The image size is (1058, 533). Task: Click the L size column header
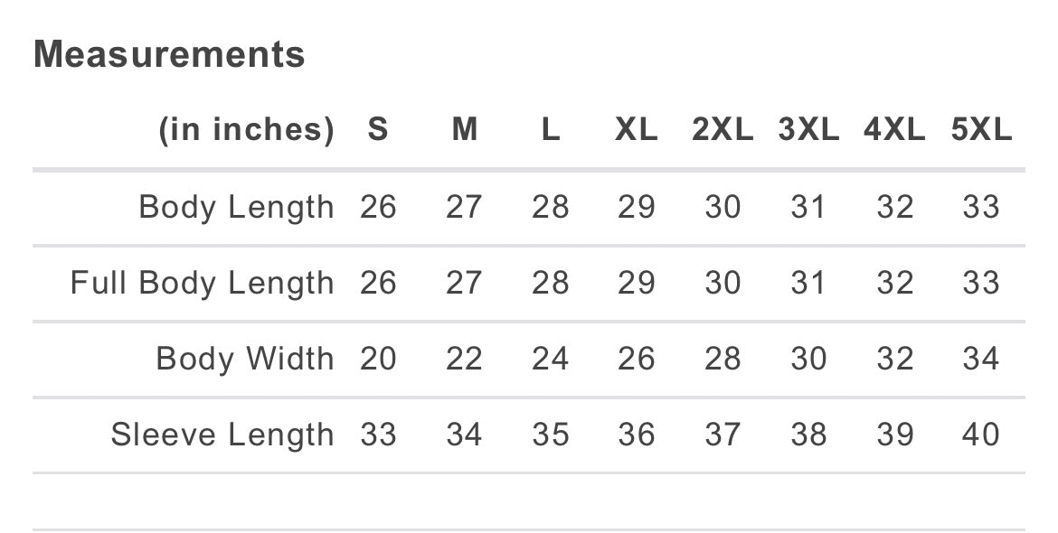tap(550, 130)
